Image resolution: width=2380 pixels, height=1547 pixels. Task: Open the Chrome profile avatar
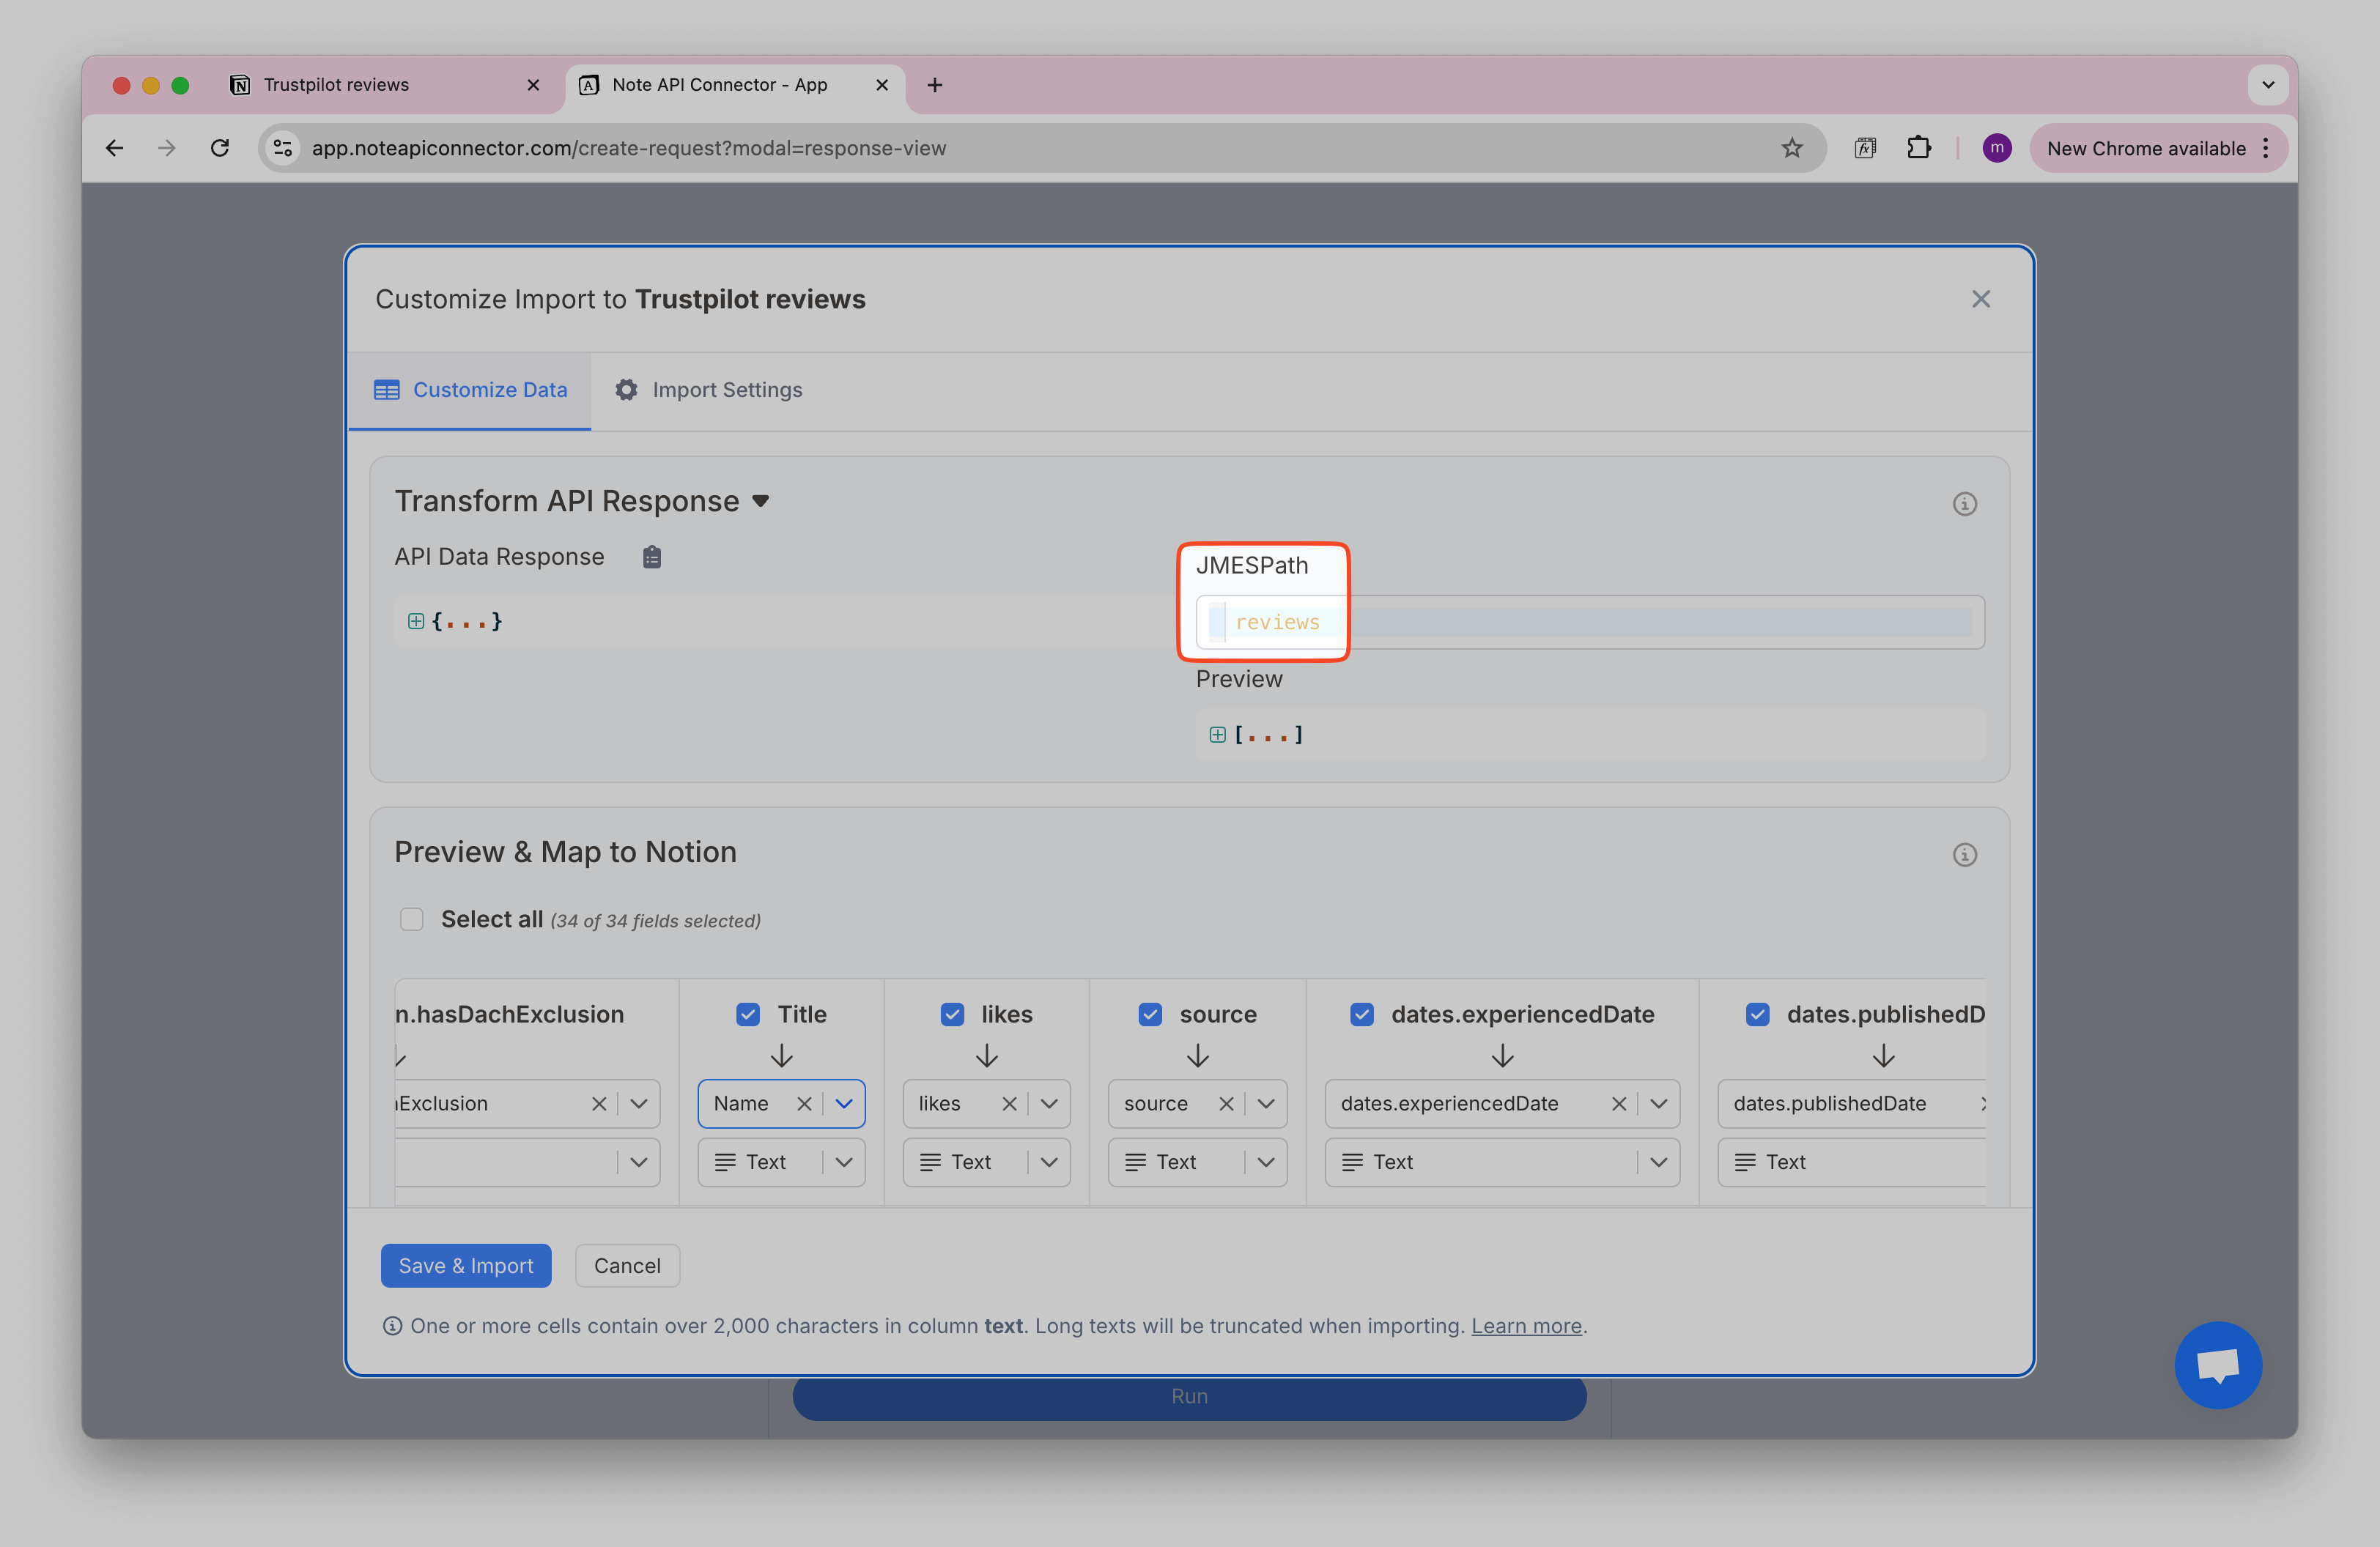pyautogui.click(x=1996, y=148)
